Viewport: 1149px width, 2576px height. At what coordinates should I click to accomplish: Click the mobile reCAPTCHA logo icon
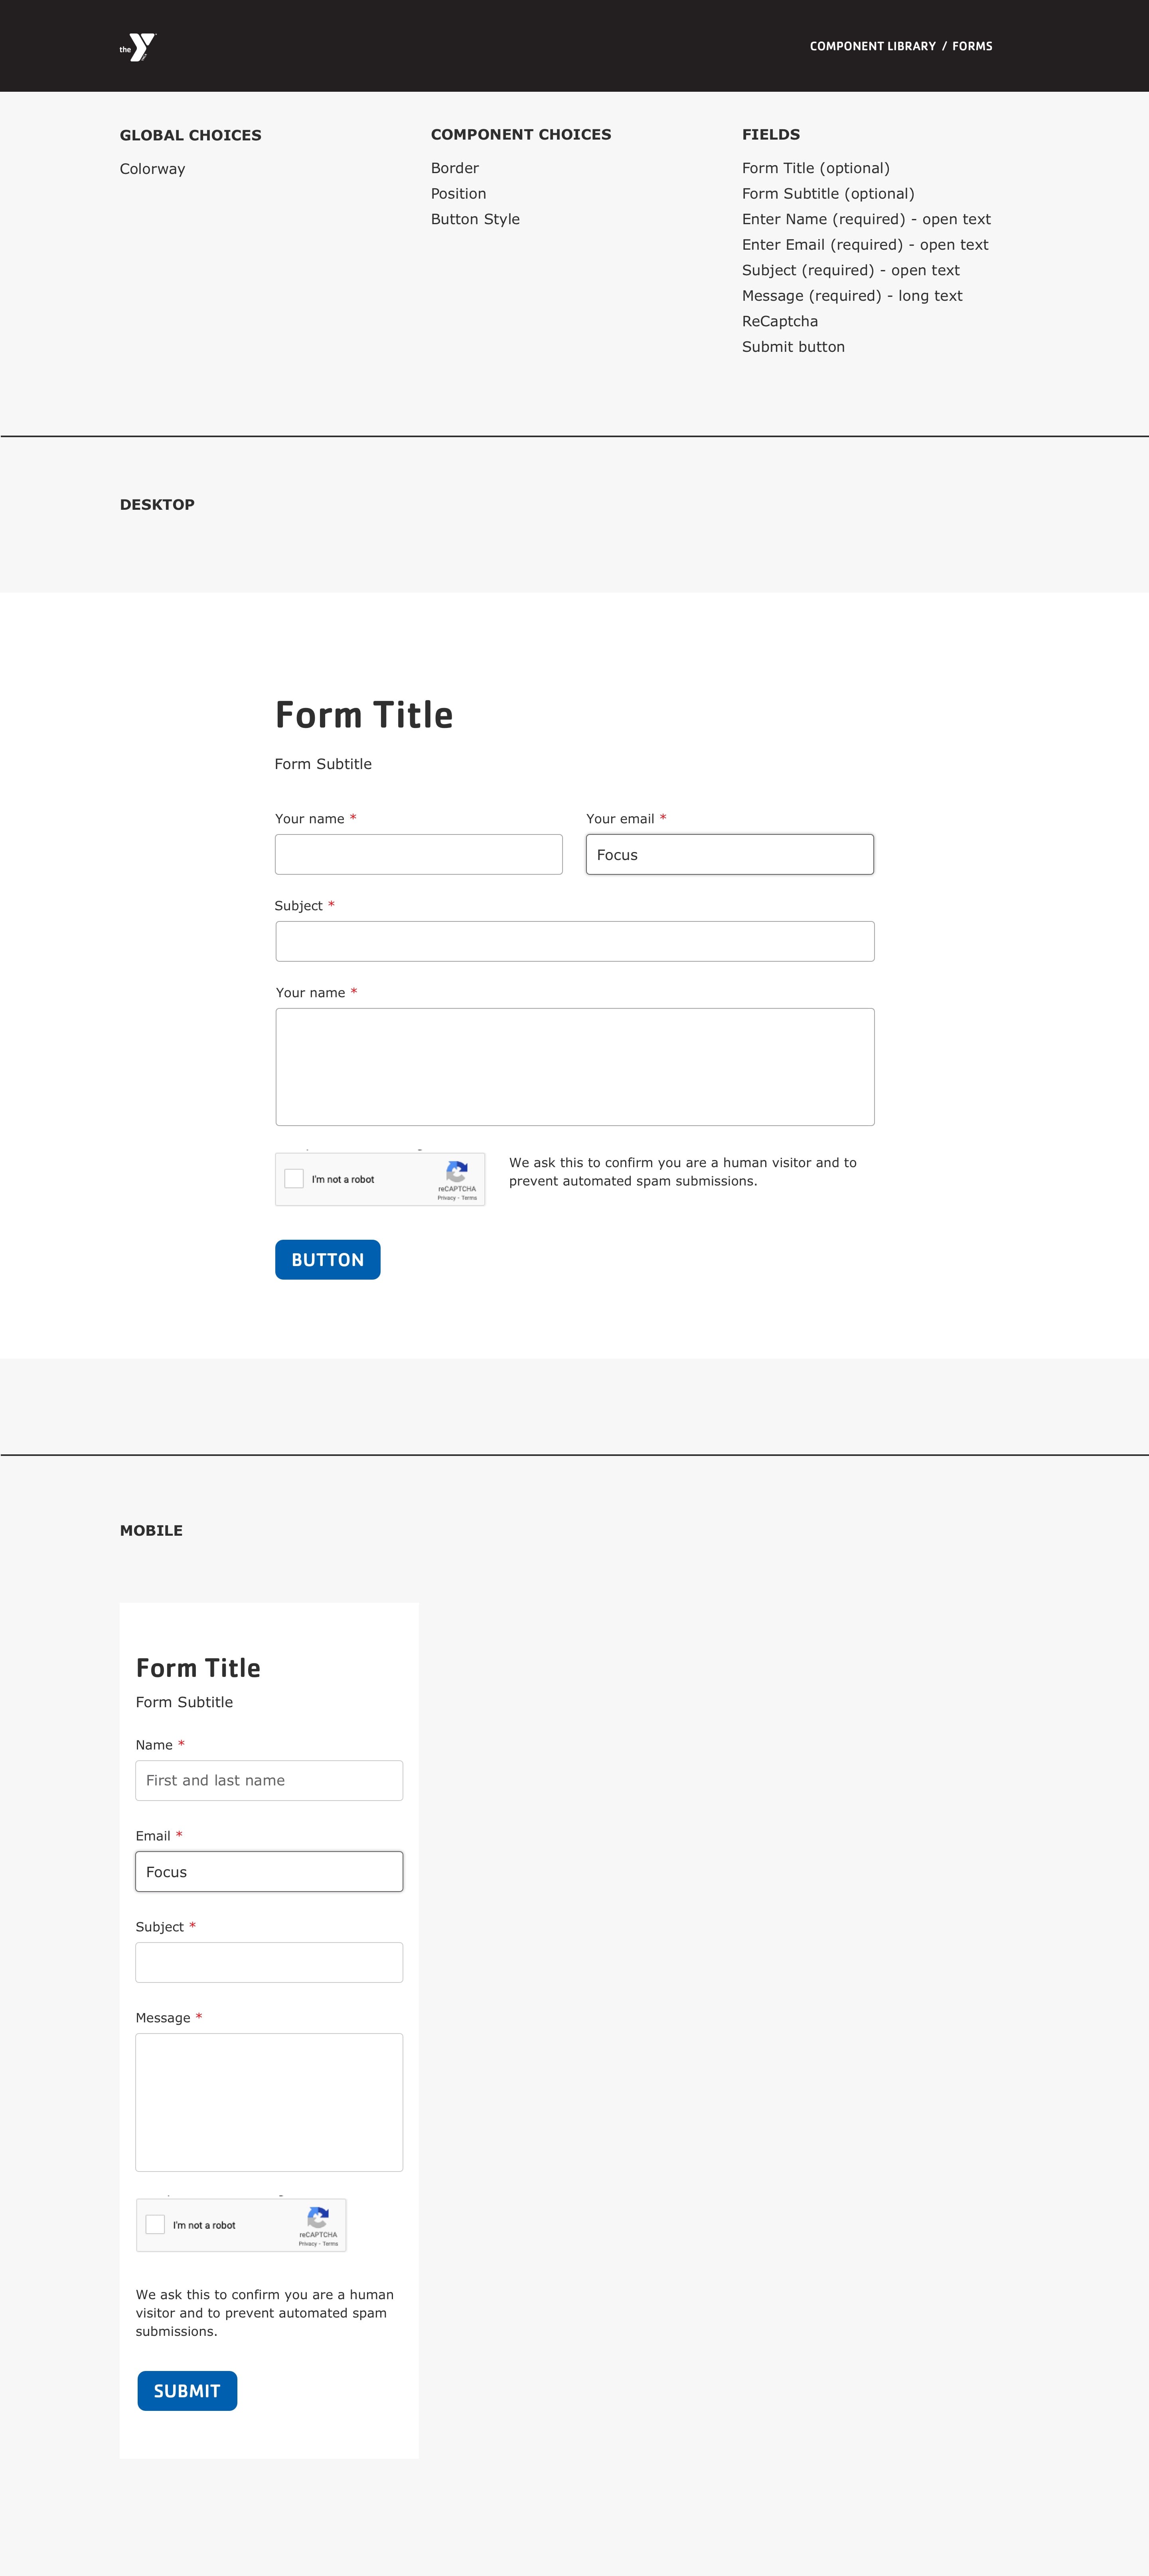tap(318, 2217)
